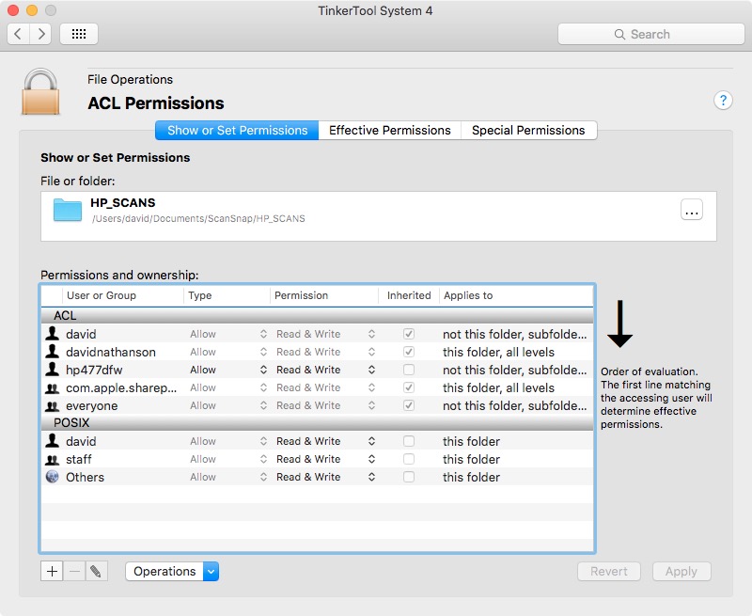
Task: Click the group icon beside everyone
Action: click(53, 406)
